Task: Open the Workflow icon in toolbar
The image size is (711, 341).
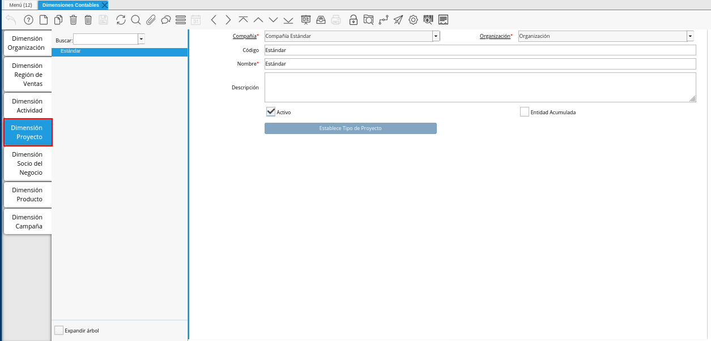Action: pos(384,20)
